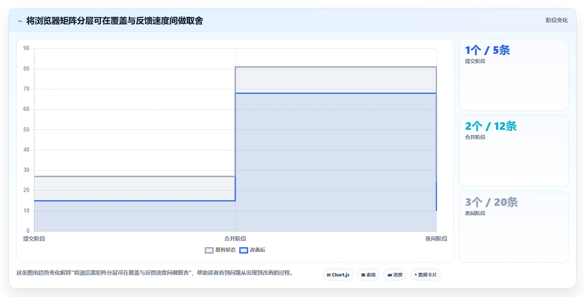The height and width of the screenshot is (297, 585).
Task: Select the Chart.js tag
Action: click(338, 275)
